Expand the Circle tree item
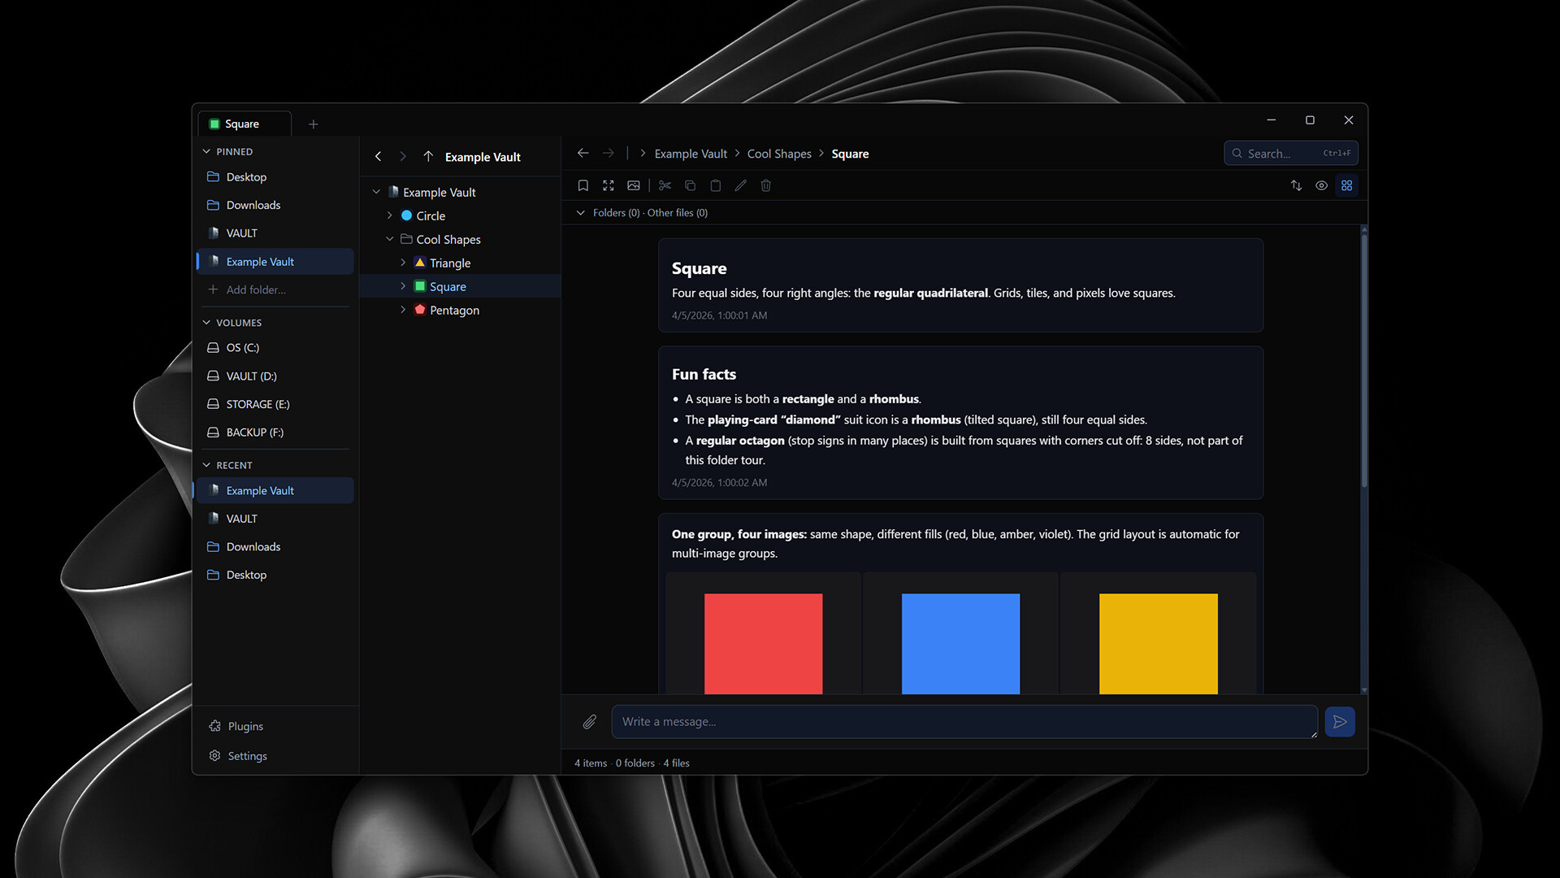This screenshot has width=1560, height=878. [390, 215]
